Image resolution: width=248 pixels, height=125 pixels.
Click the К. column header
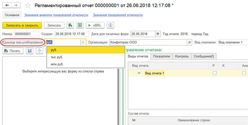(x=228, y=66)
